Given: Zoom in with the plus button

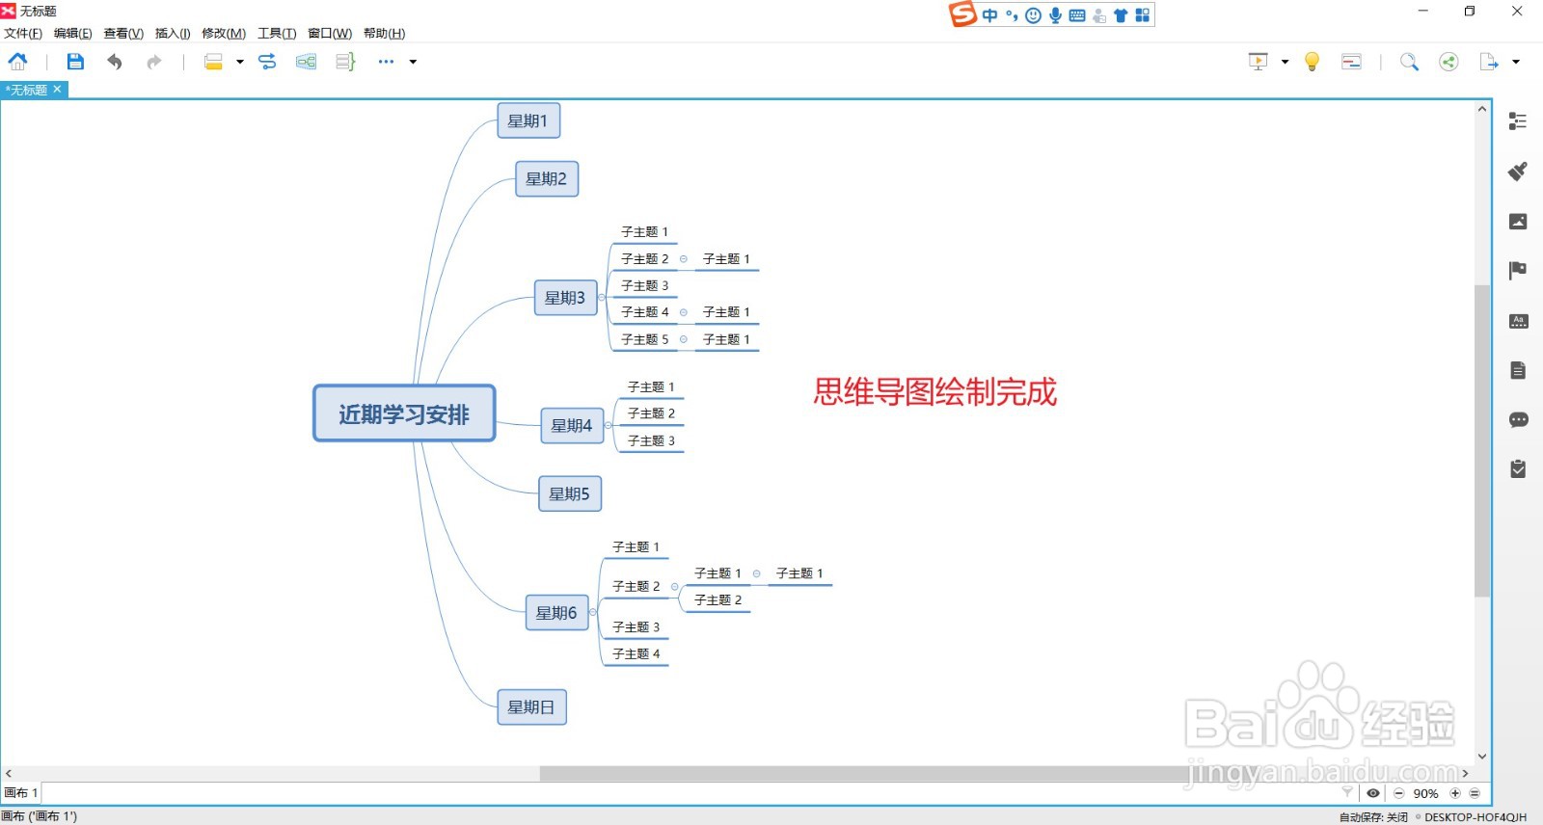Looking at the screenshot, I should 1455,793.
